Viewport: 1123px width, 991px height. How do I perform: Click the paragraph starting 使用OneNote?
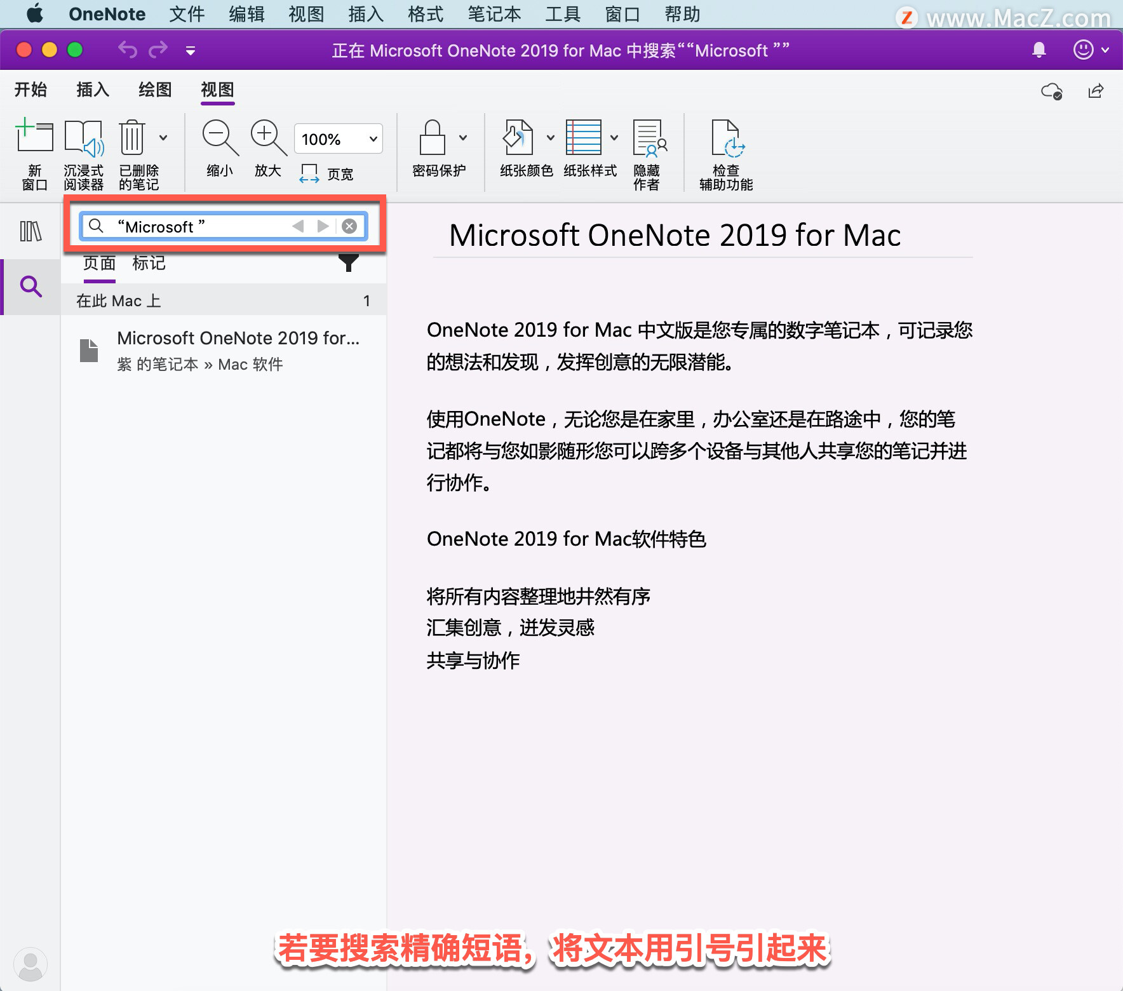(x=696, y=450)
